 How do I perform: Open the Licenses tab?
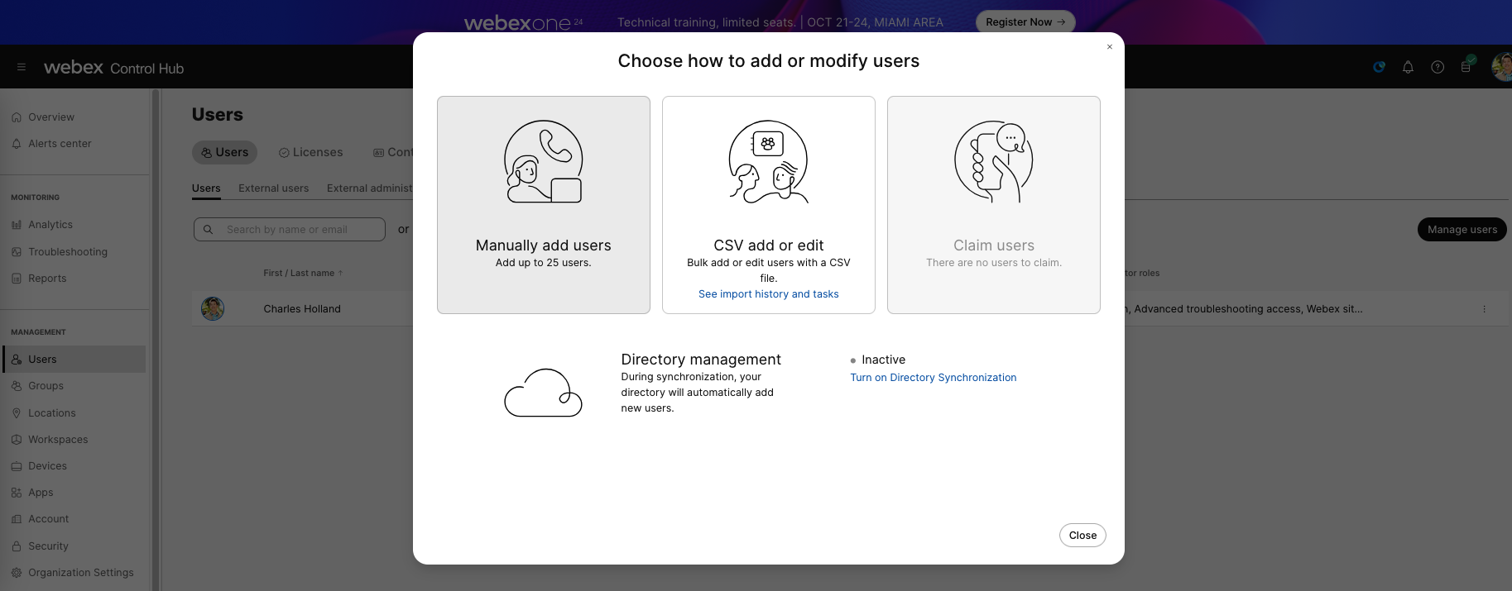[311, 153]
